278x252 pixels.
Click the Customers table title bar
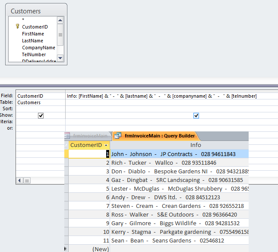pyautogui.click(x=36, y=11)
